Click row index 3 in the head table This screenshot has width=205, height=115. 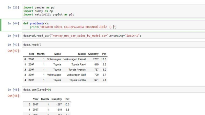[x=25, y=75]
